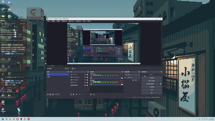Image resolution: width=215 pixels, height=121 pixels.
Task: Mute the 桌面音频 speaker icon
Action: click(x=91, y=84)
